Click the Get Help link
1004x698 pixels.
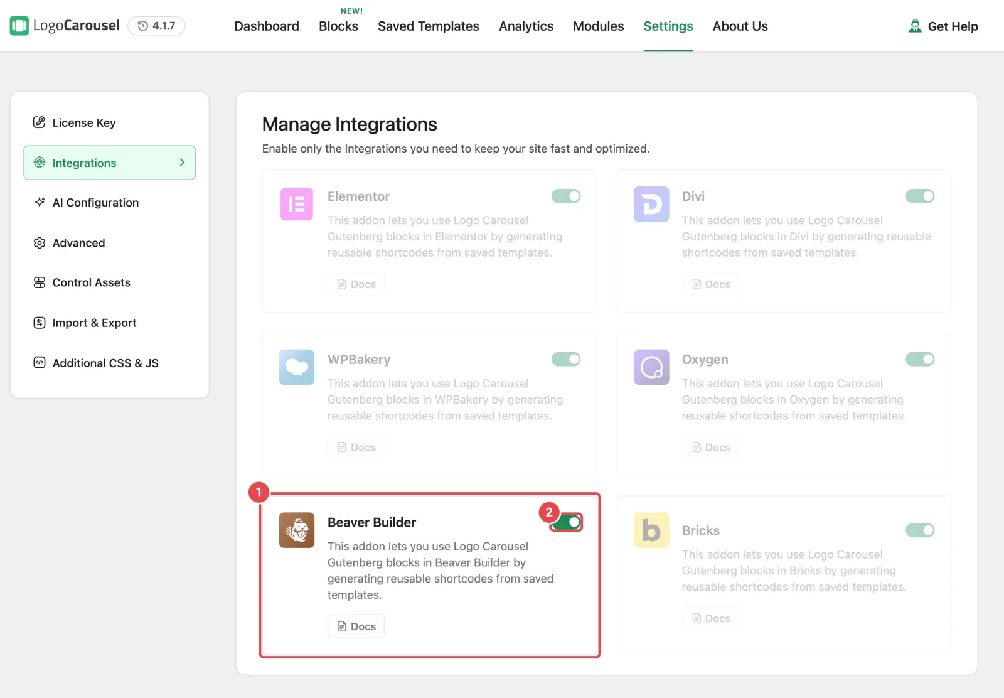tap(943, 26)
